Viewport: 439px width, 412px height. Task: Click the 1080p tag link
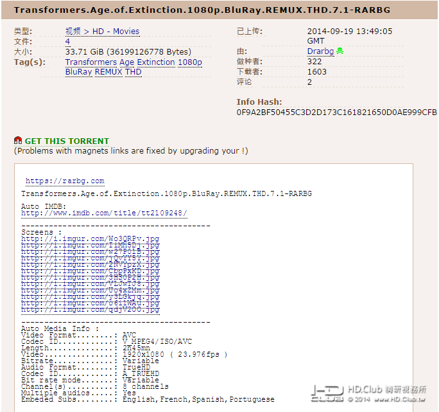click(x=190, y=62)
